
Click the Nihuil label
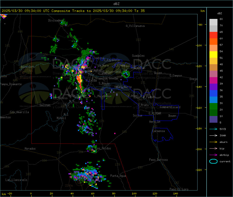tap(61, 118)
